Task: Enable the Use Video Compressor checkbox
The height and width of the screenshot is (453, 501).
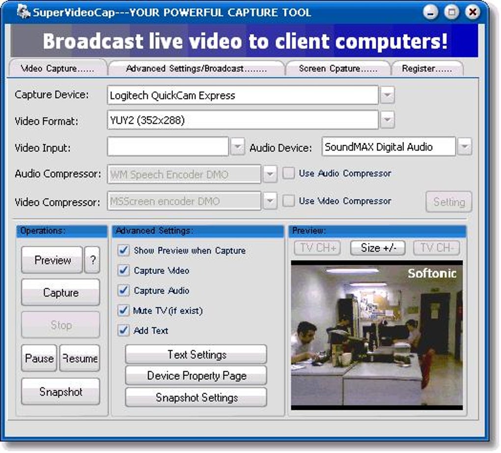Action: (x=290, y=201)
